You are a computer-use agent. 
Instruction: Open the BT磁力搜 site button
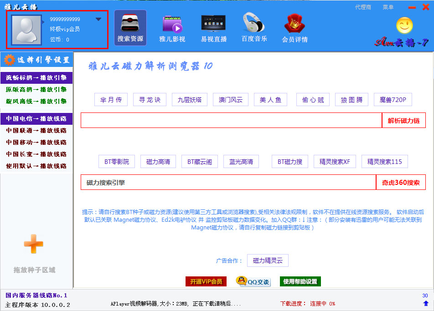pyautogui.click(x=290, y=162)
